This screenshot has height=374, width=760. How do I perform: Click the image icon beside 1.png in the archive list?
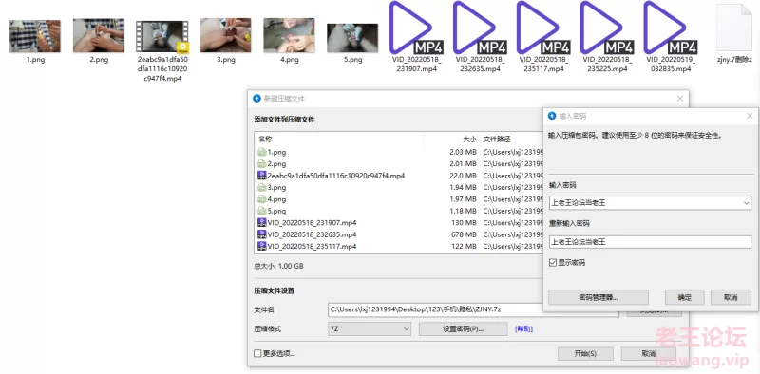point(262,152)
